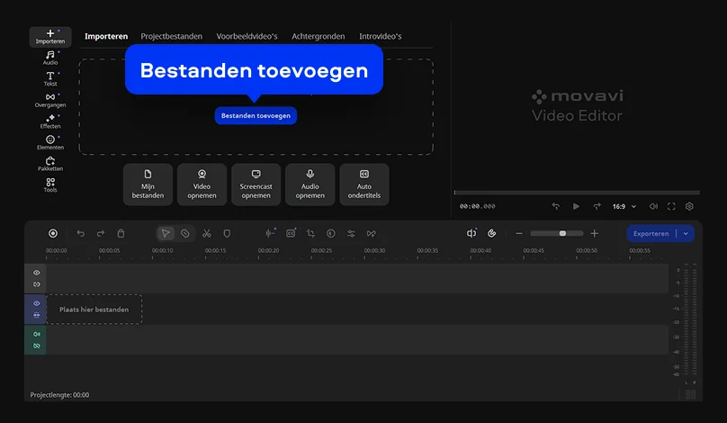Viewport: 727px width, 423px height.
Task: Expand the Exporteren dropdown arrow
Action: coord(686,233)
